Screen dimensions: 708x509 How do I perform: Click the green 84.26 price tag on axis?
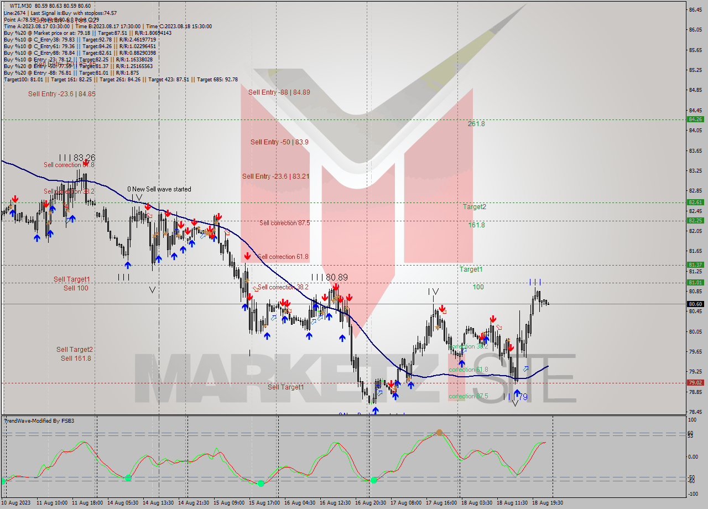(695, 119)
